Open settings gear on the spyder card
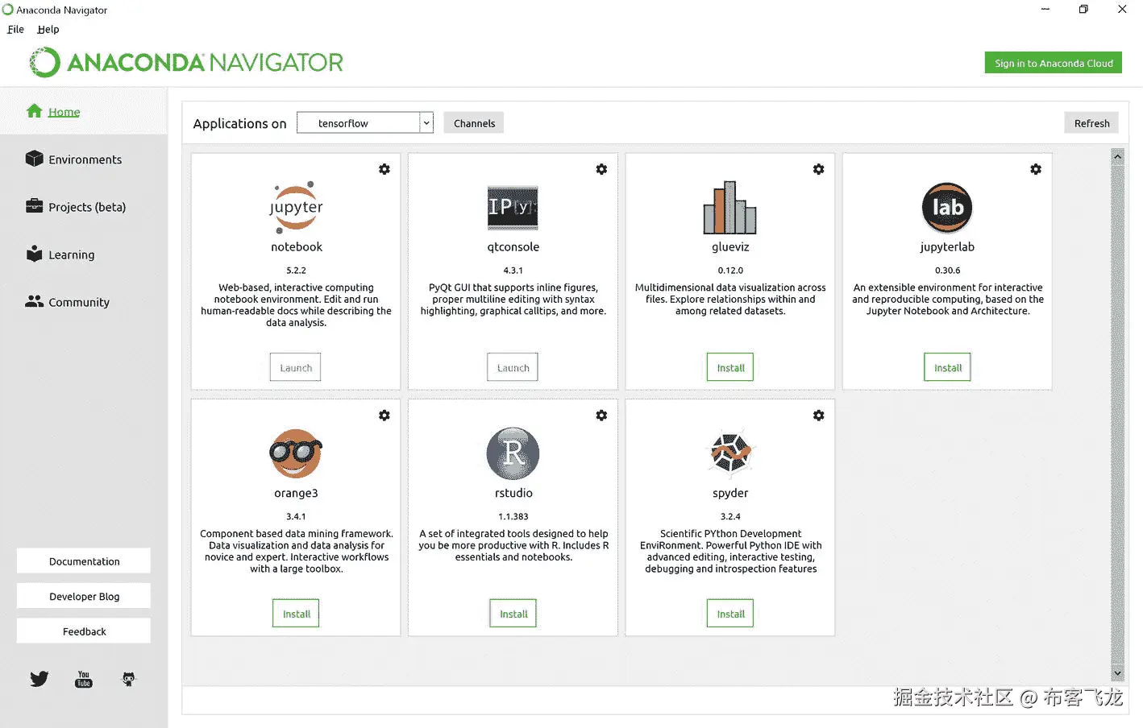This screenshot has height=728, width=1143. click(x=818, y=416)
